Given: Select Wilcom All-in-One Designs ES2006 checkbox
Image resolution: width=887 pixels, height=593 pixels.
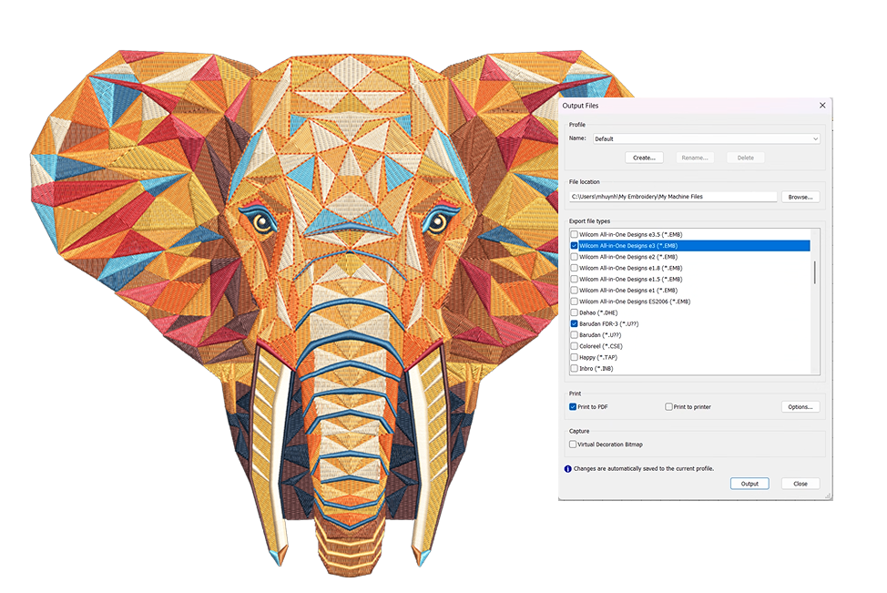Looking at the screenshot, I should click(x=574, y=302).
